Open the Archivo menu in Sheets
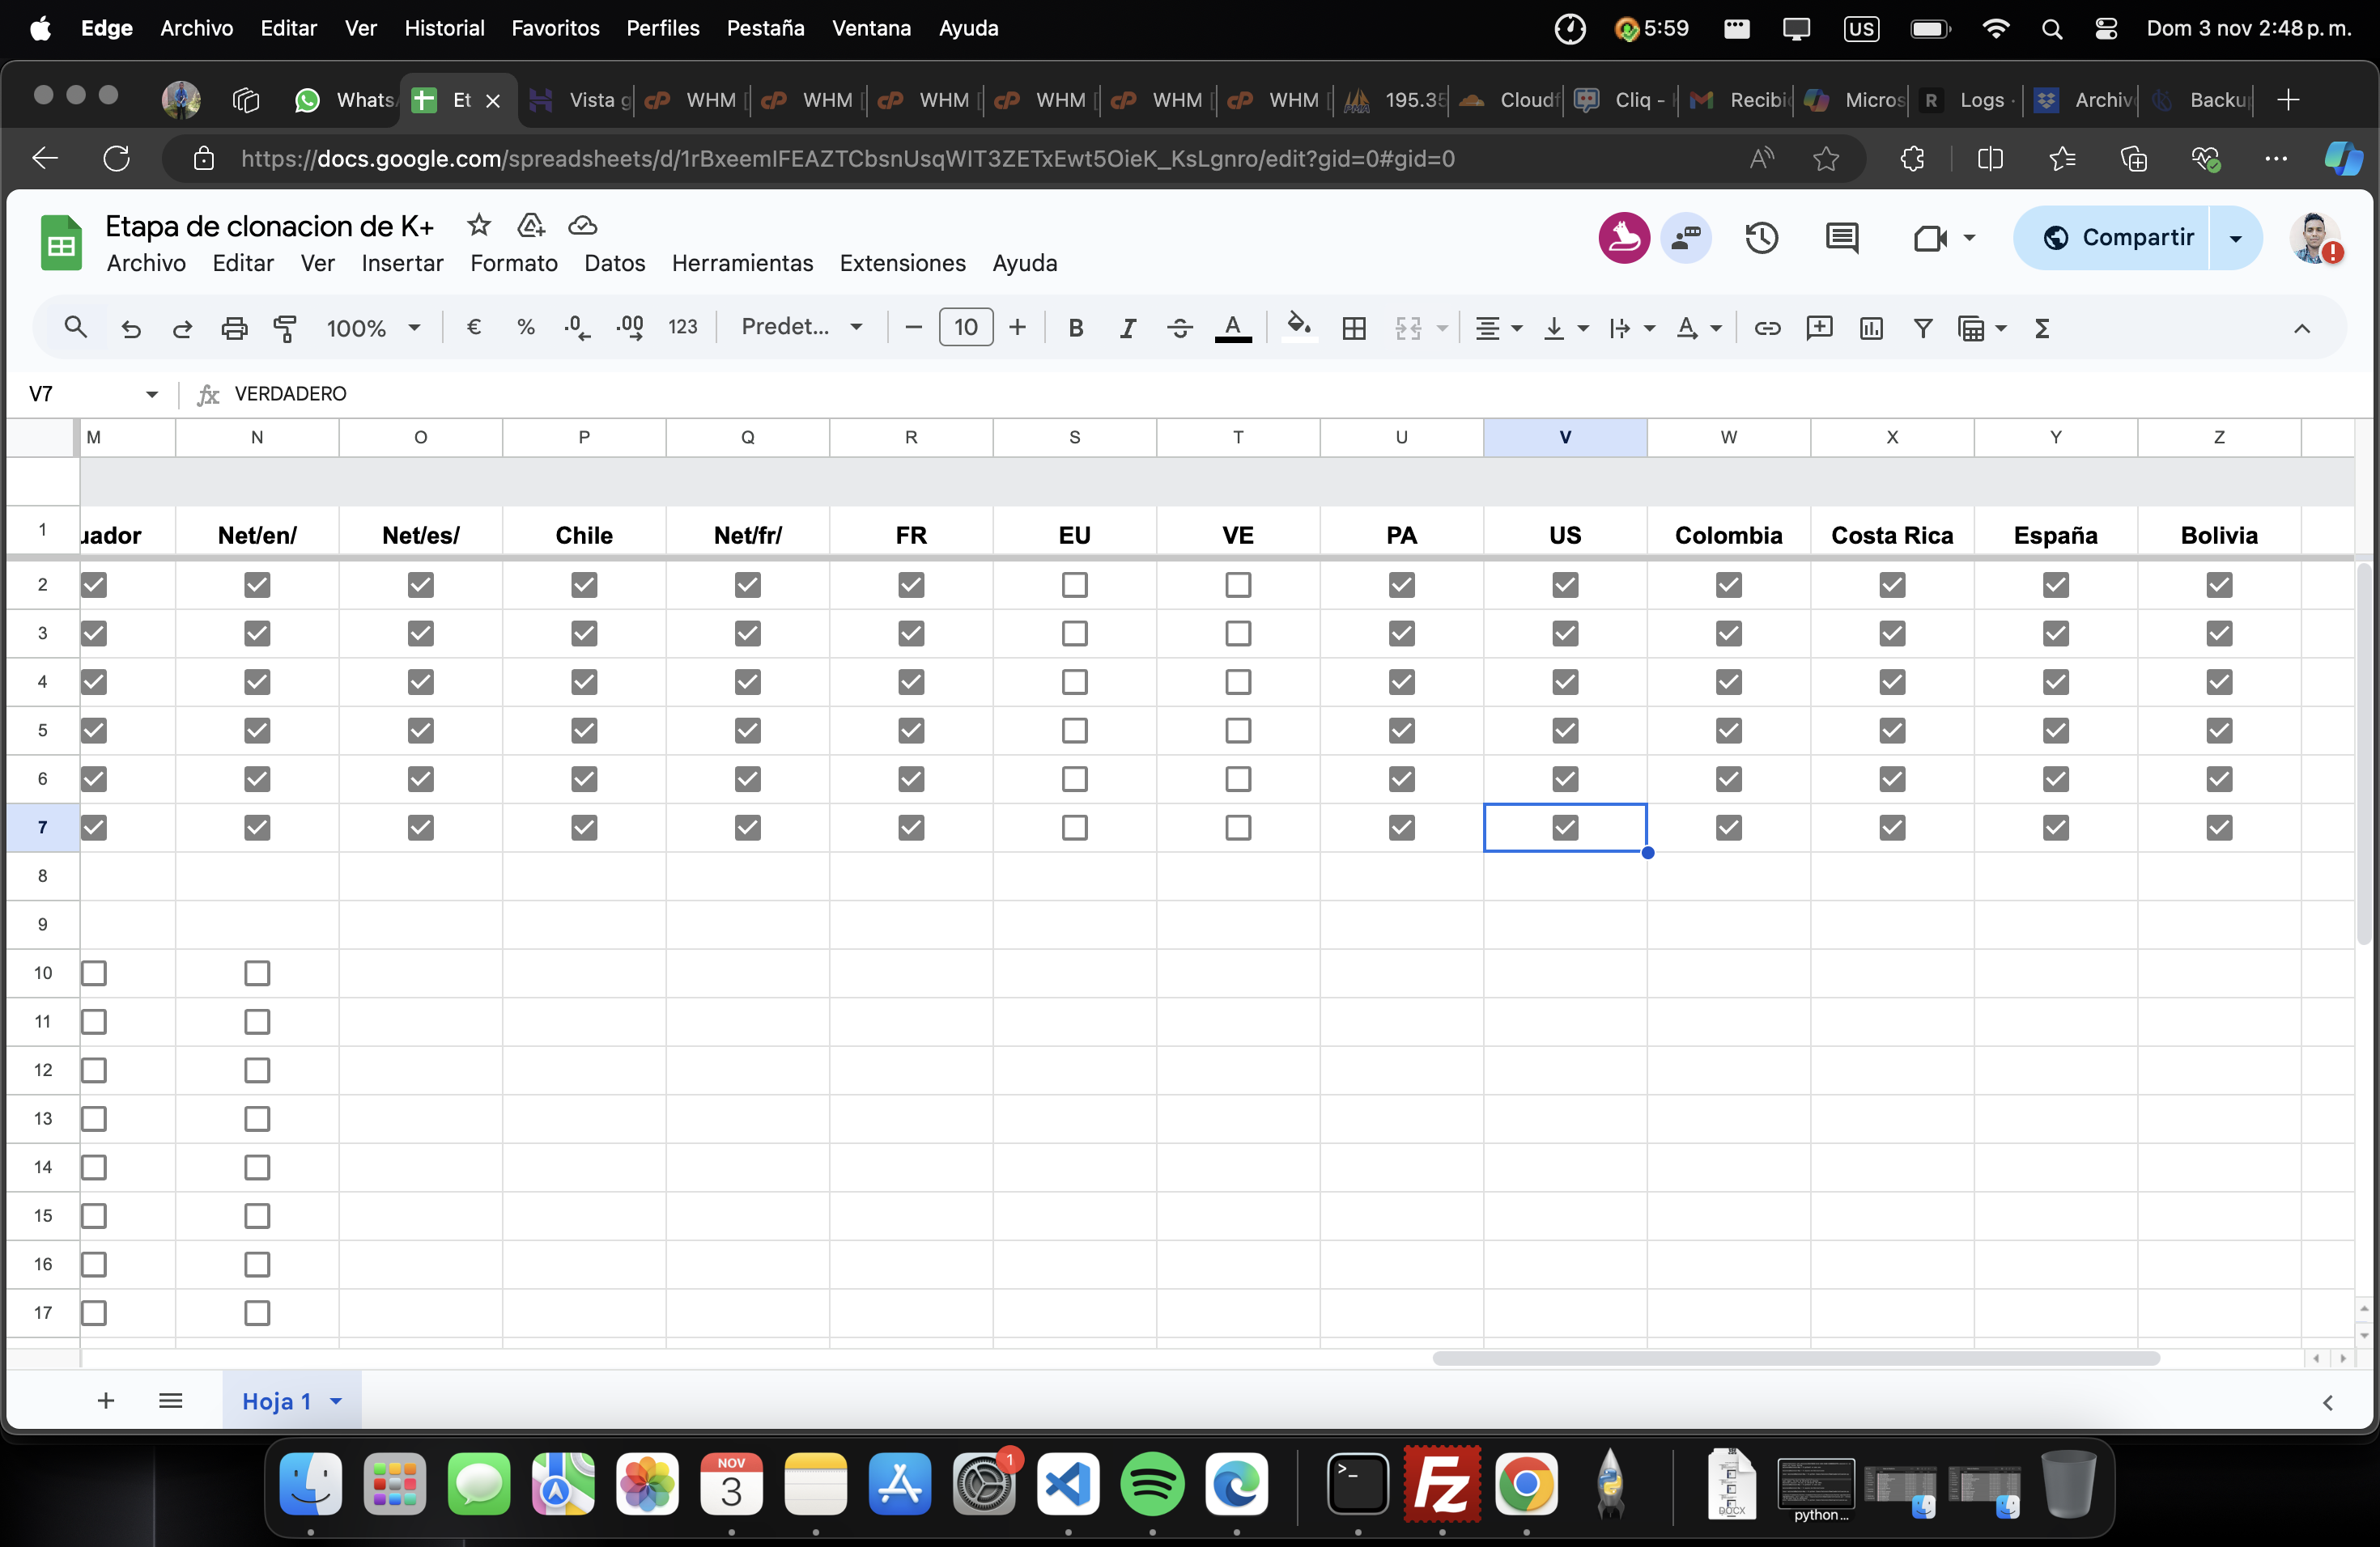 click(146, 263)
